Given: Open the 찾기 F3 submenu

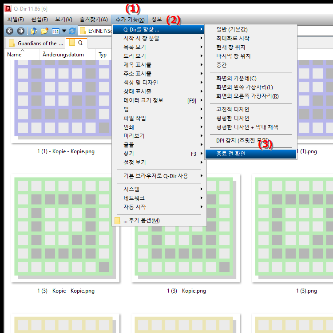Looking at the screenshot, I should (x=159, y=154).
